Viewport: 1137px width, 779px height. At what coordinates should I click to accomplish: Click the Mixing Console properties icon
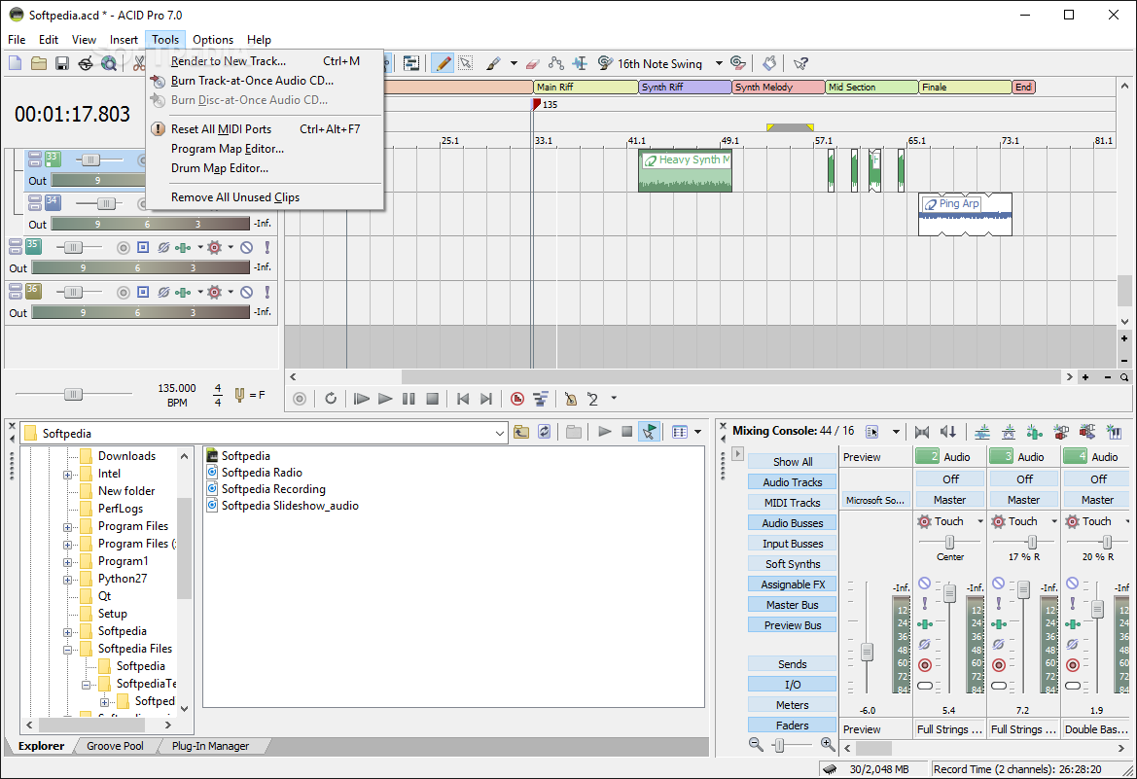pos(872,432)
